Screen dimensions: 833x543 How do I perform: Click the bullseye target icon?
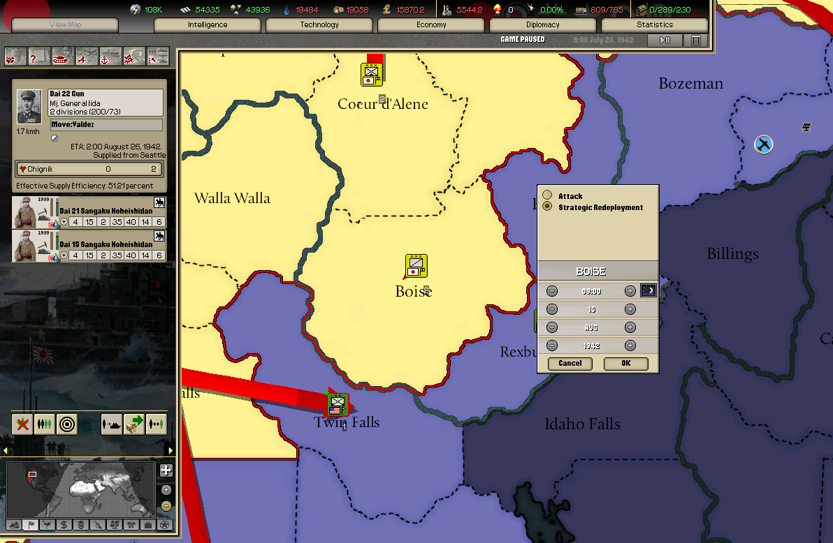[x=67, y=424]
